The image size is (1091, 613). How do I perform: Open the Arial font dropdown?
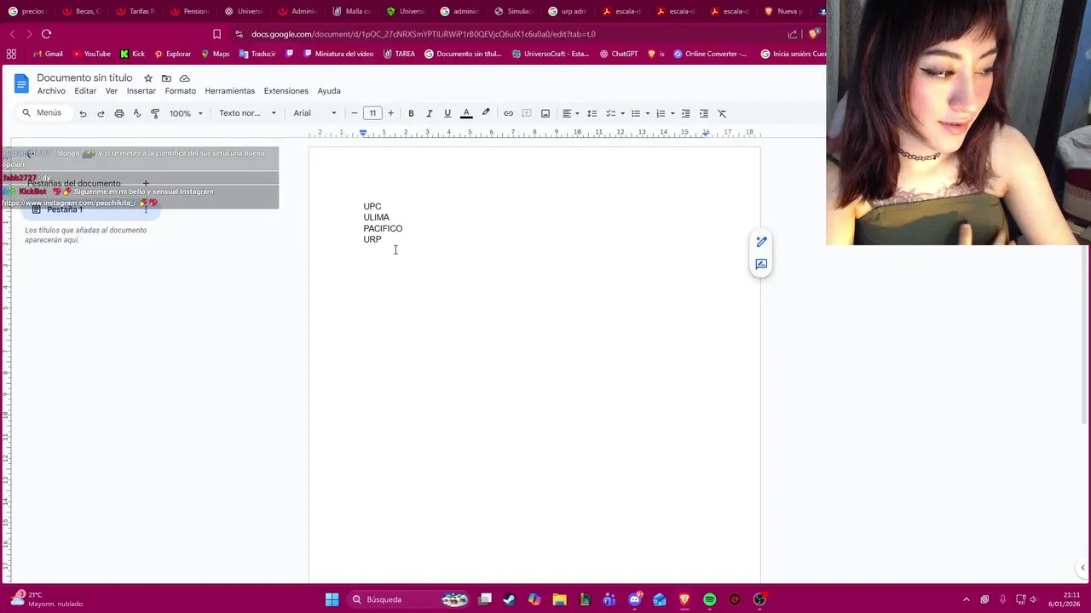(315, 113)
